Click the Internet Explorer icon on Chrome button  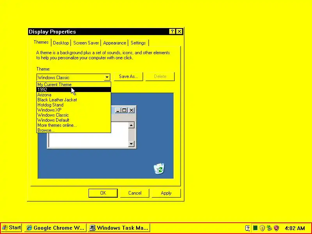click(29, 228)
